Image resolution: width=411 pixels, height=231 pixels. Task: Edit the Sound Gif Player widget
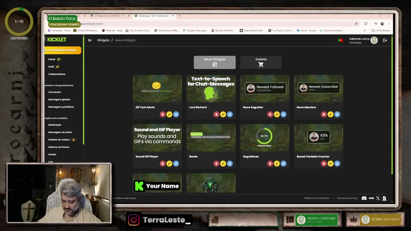tap(169, 164)
